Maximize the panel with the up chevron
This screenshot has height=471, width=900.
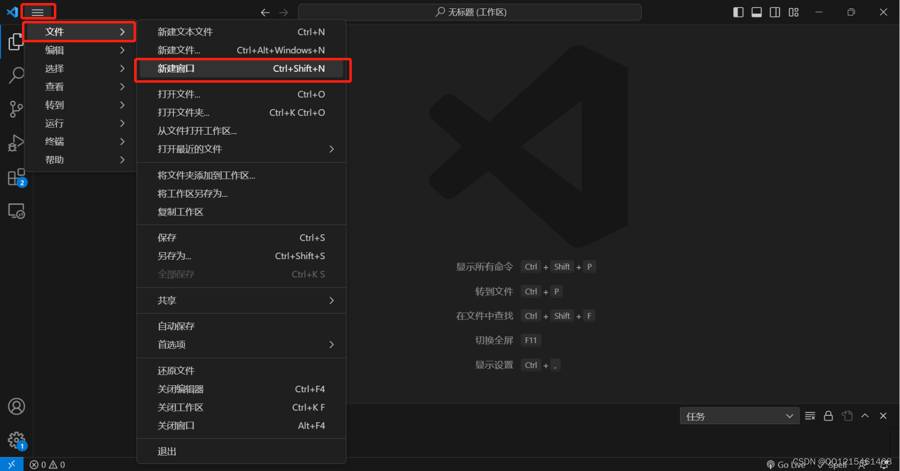coord(865,416)
